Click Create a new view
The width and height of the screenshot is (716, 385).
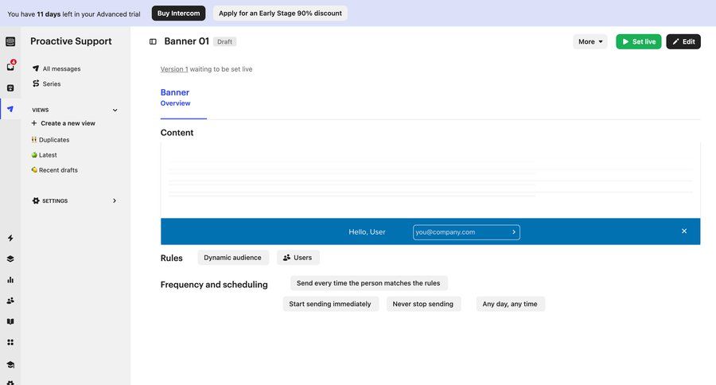68,123
